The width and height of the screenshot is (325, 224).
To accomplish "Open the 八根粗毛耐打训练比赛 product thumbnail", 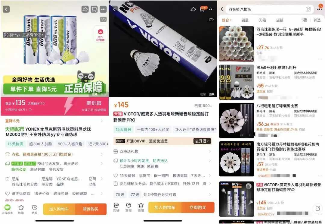I will coord(237,120).
